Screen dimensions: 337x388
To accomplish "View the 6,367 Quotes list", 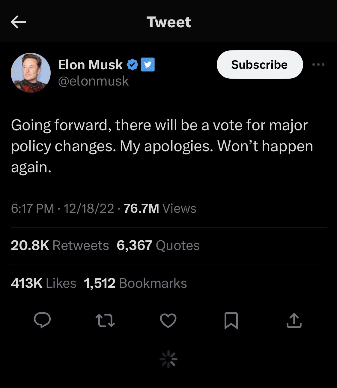I will [158, 245].
